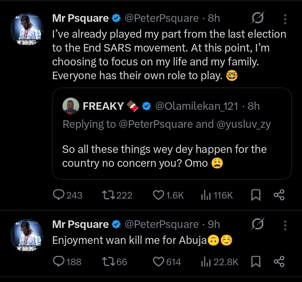Bookmark the End SARS tweet
Image resolution: width=302 pixels, height=282 pixels.
click(255, 195)
